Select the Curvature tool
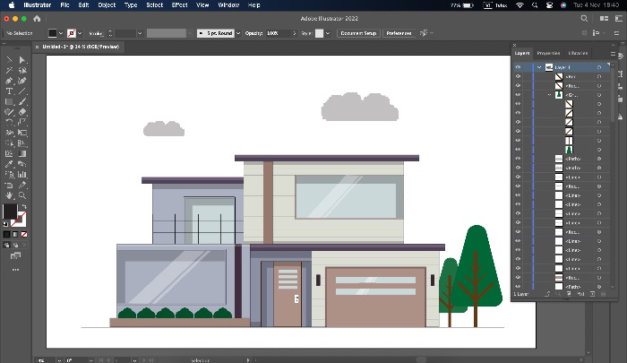The height and width of the screenshot is (363, 627). (x=22, y=81)
